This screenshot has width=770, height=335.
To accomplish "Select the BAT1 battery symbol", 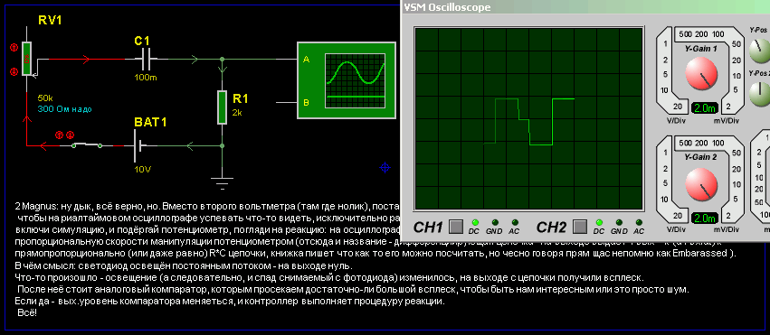I will click(139, 145).
